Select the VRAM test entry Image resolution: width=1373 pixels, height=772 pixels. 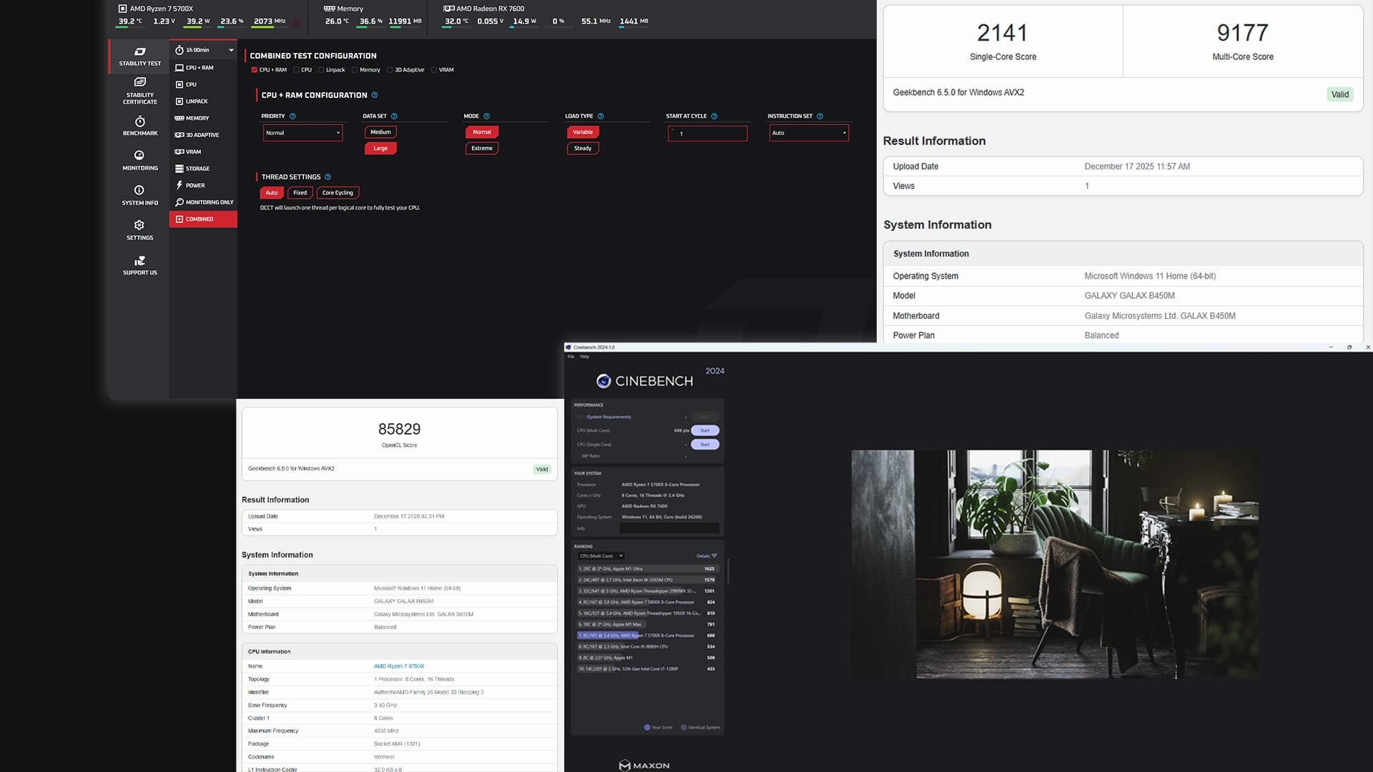point(193,152)
